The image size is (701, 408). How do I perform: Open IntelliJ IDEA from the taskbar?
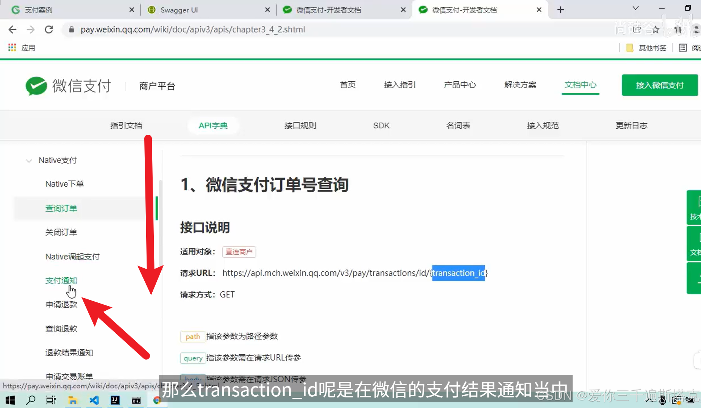115,400
